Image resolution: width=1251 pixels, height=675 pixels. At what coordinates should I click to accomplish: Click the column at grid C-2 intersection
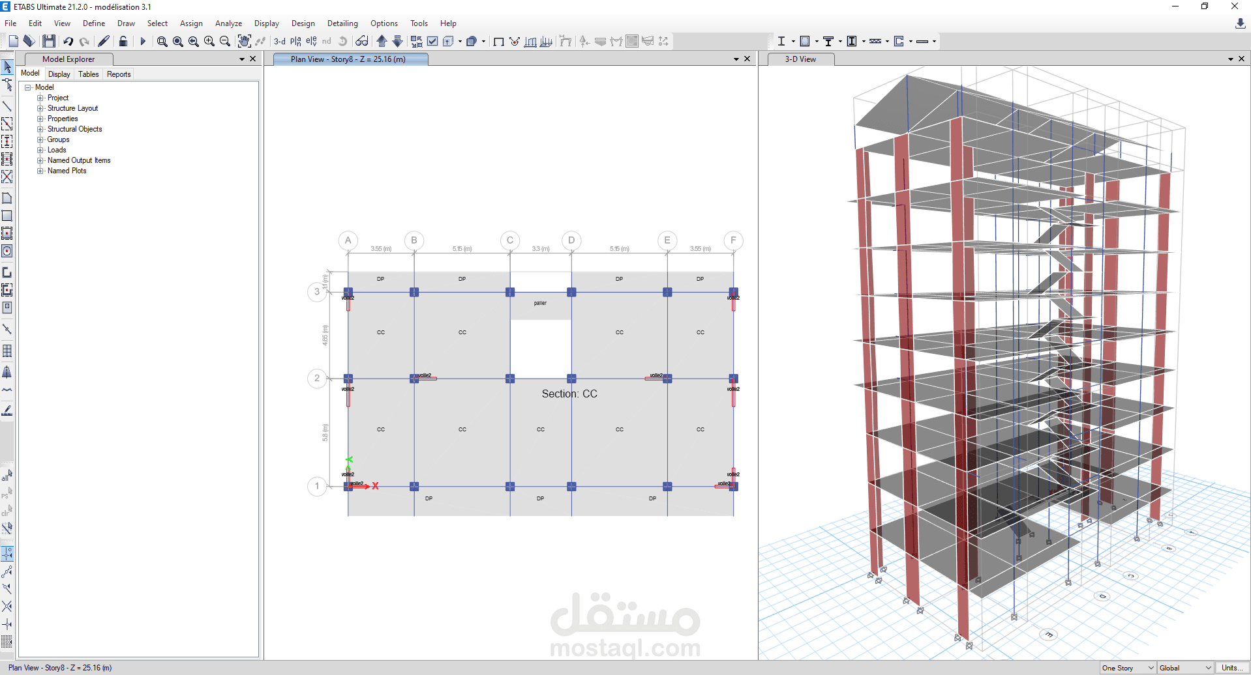[510, 379]
